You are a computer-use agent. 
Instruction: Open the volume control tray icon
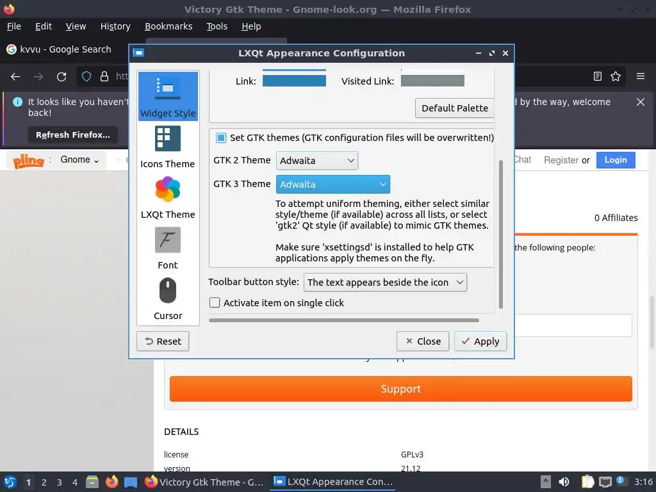click(564, 482)
